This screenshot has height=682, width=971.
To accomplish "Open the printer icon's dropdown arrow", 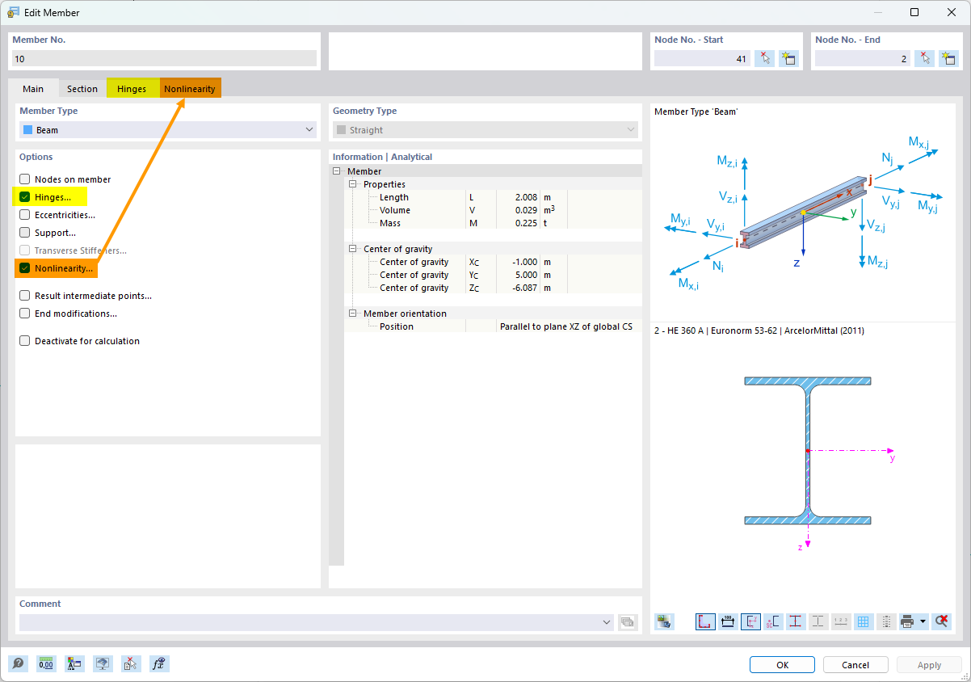I will pyautogui.click(x=923, y=621).
